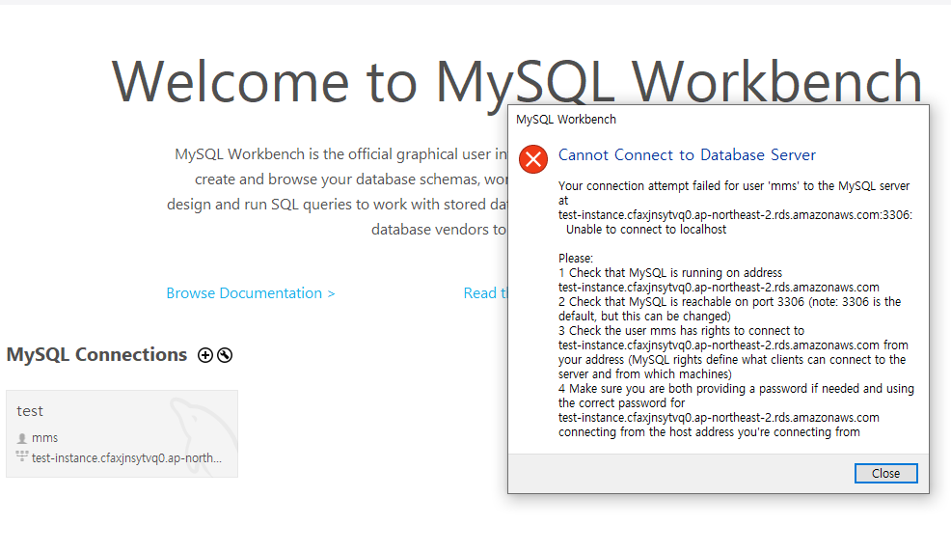Click the red error icon in dialog
The image size is (951, 552).
pyautogui.click(x=533, y=159)
